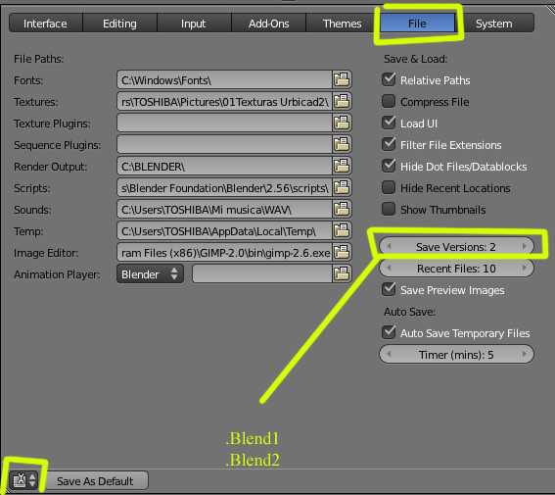Screen dimensions: 555x495
Task: Open the System preferences tab
Action: pyautogui.click(x=494, y=24)
